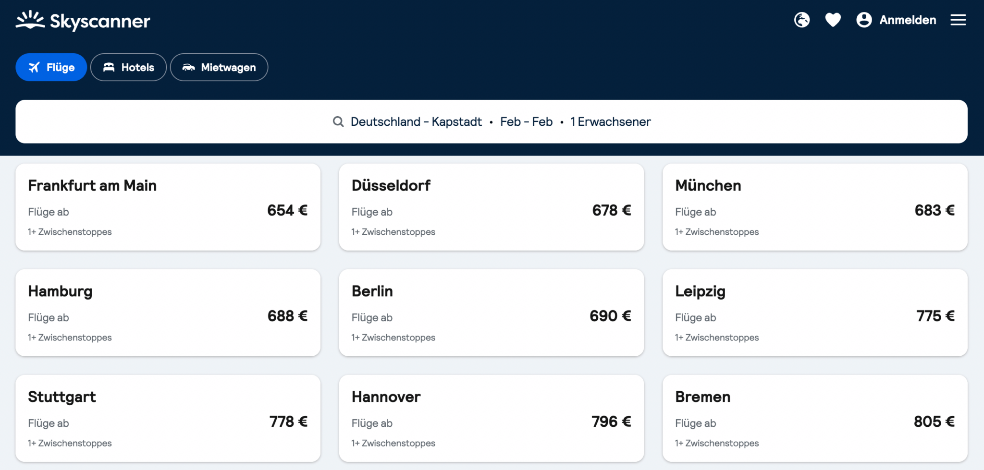Open the hamburger navigation menu

(958, 20)
